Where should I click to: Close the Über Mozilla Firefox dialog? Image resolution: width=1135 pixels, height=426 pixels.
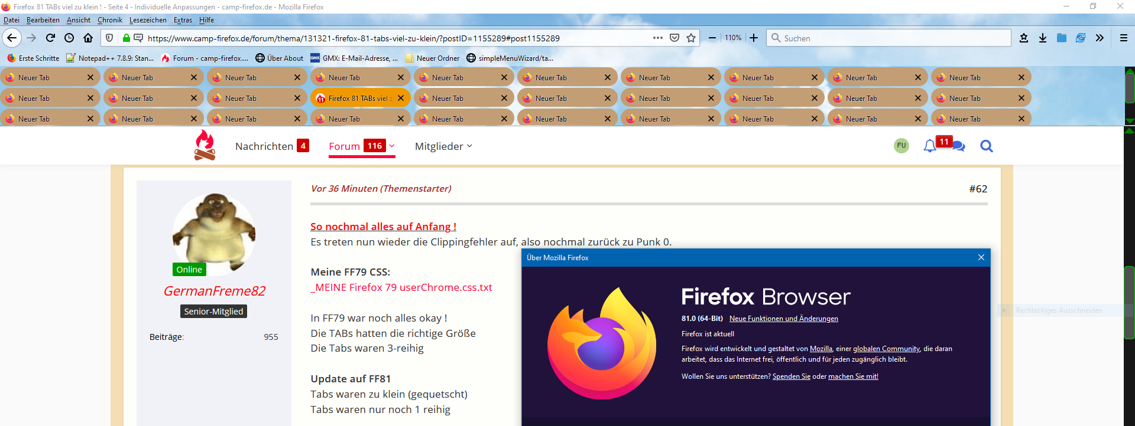point(981,257)
